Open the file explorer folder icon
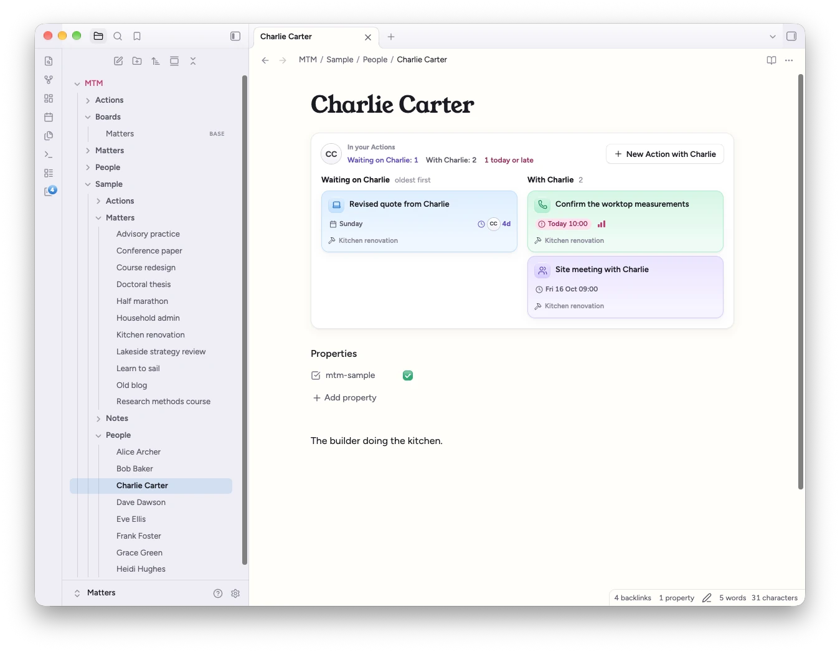This screenshot has height=652, width=840. (98, 36)
